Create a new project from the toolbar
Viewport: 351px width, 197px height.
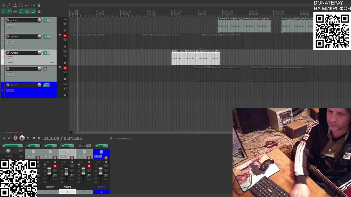click(3, 5)
